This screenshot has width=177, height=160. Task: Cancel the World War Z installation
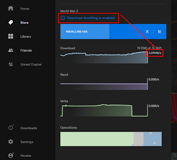(147, 31)
